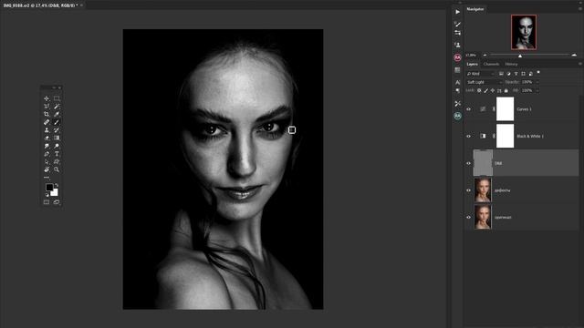Select the Move tool
The image size is (584, 328).
(47, 98)
